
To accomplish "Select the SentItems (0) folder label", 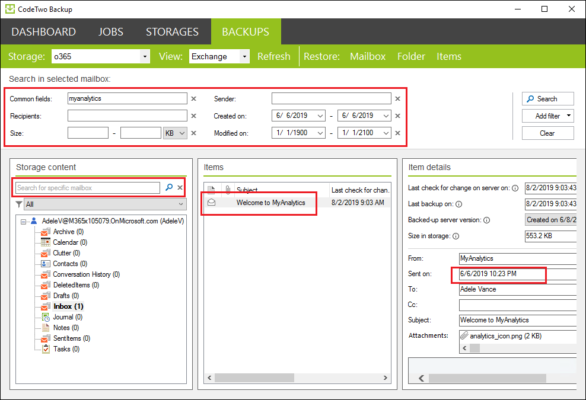I will click(72, 338).
